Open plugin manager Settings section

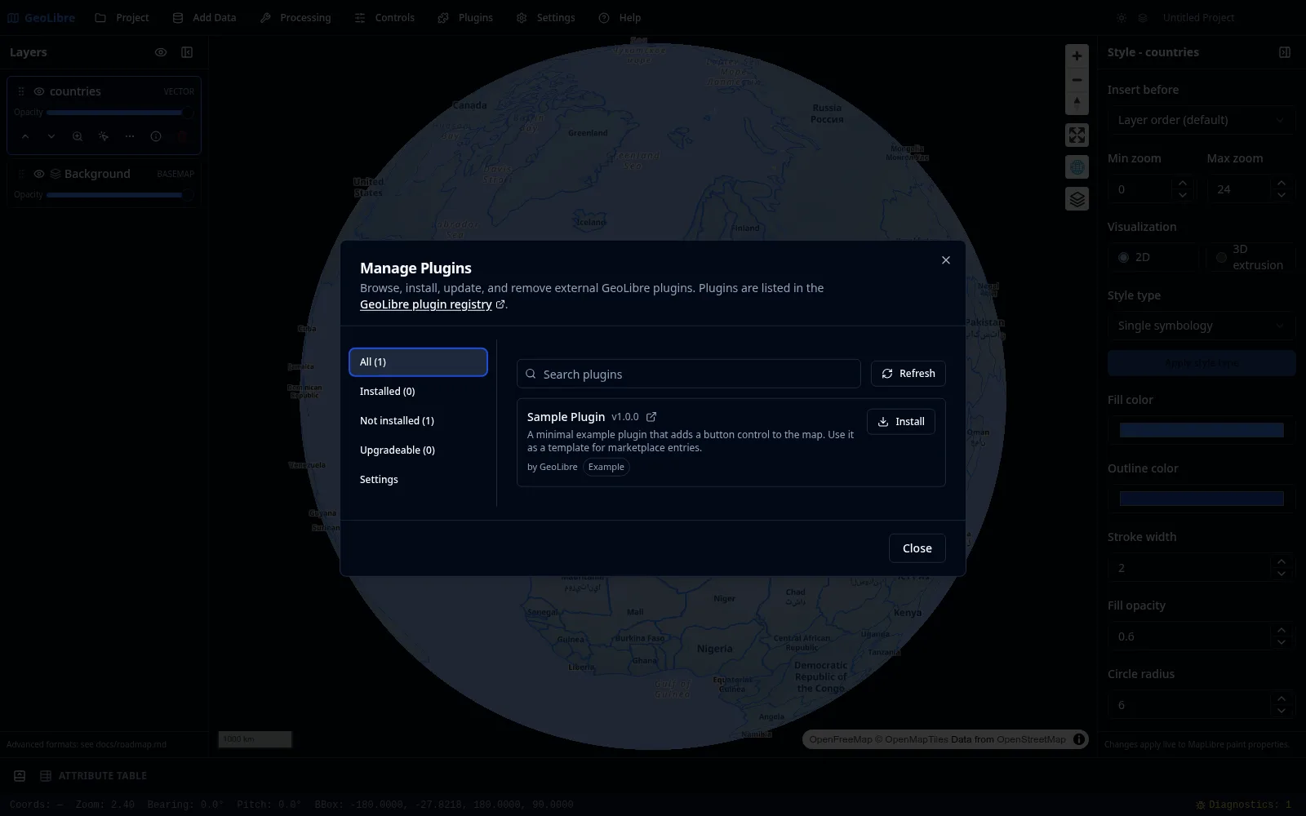(418, 480)
